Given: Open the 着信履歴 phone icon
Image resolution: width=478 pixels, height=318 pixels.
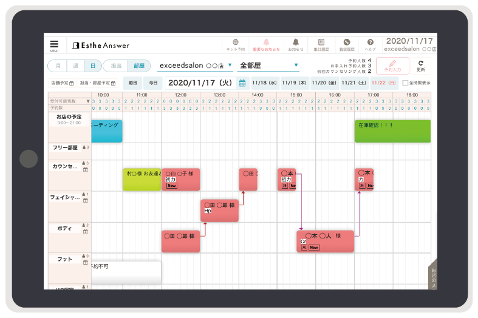Looking at the screenshot, I should pos(347,44).
